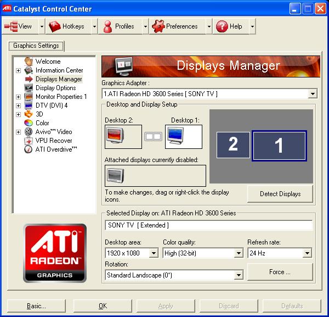
Task: Click the clone/extend link icon between desktops
Action: 152,136
